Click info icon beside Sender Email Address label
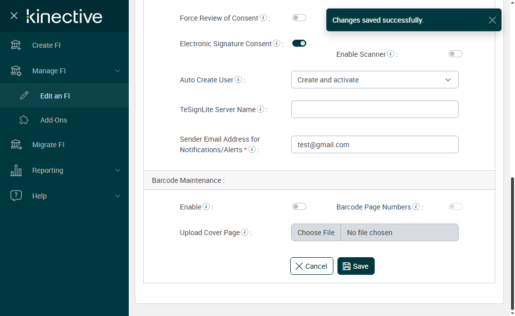The height and width of the screenshot is (316, 515). [x=252, y=149]
